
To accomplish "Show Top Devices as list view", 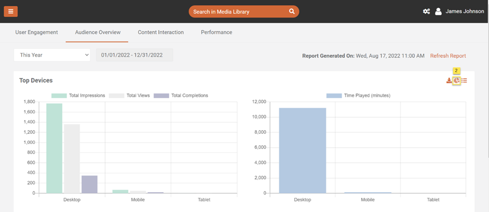I will tap(464, 80).
